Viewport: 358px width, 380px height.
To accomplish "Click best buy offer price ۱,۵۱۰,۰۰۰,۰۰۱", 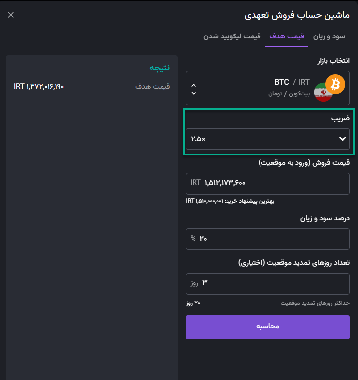I will point(204,201).
